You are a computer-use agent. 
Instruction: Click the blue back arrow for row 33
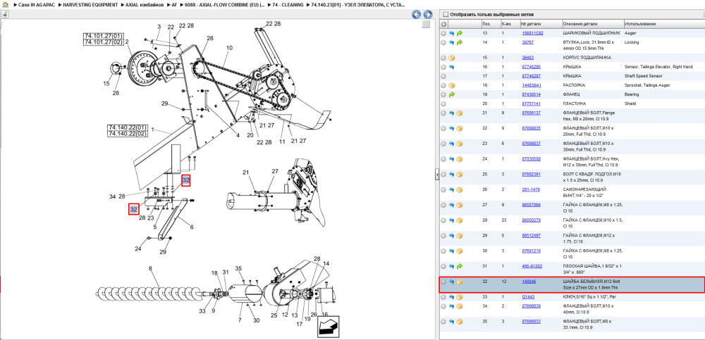452,297
